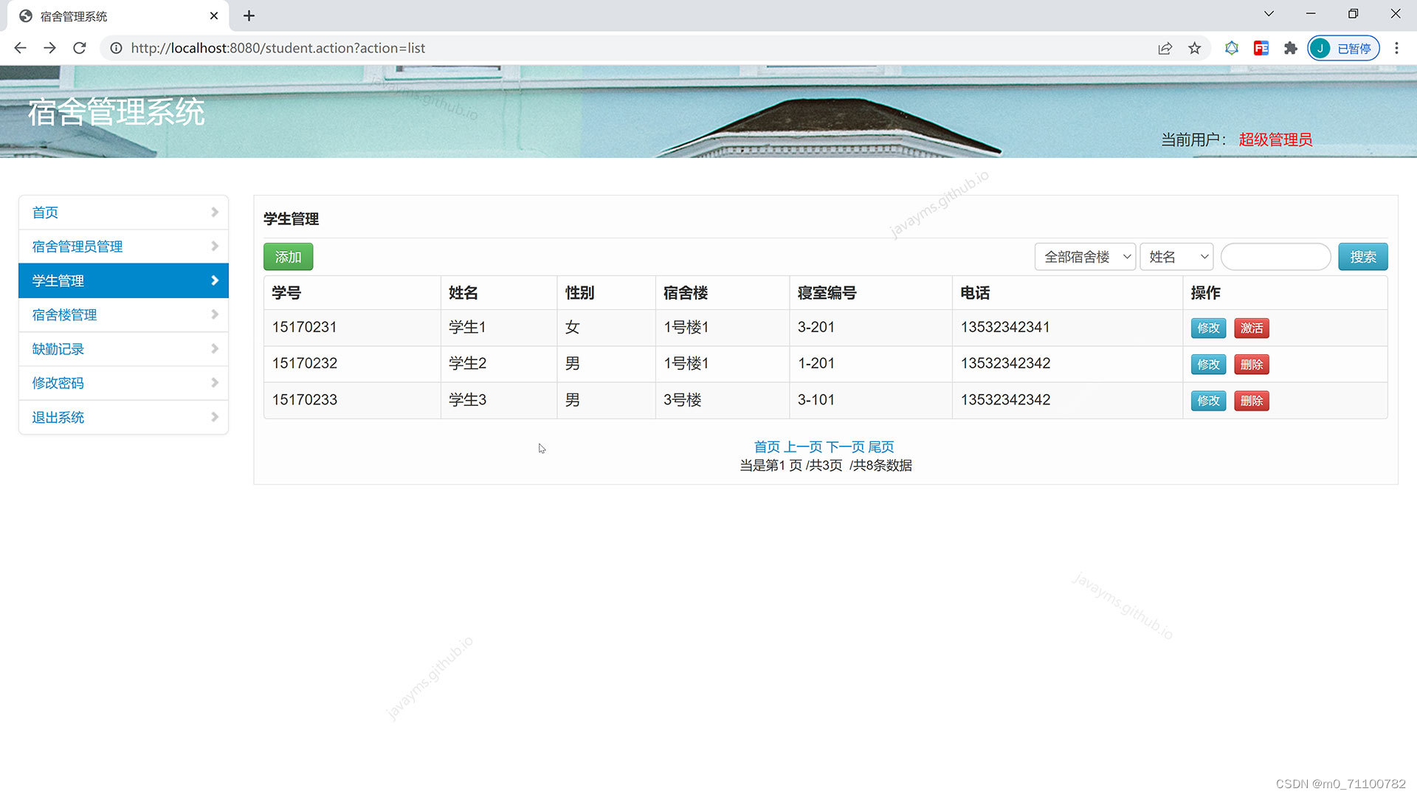This screenshot has width=1417, height=797.
Task: Click the bookmark star icon
Action: (x=1194, y=48)
